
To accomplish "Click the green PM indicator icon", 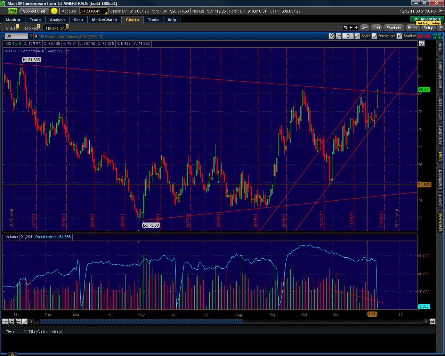I will 13,11.
